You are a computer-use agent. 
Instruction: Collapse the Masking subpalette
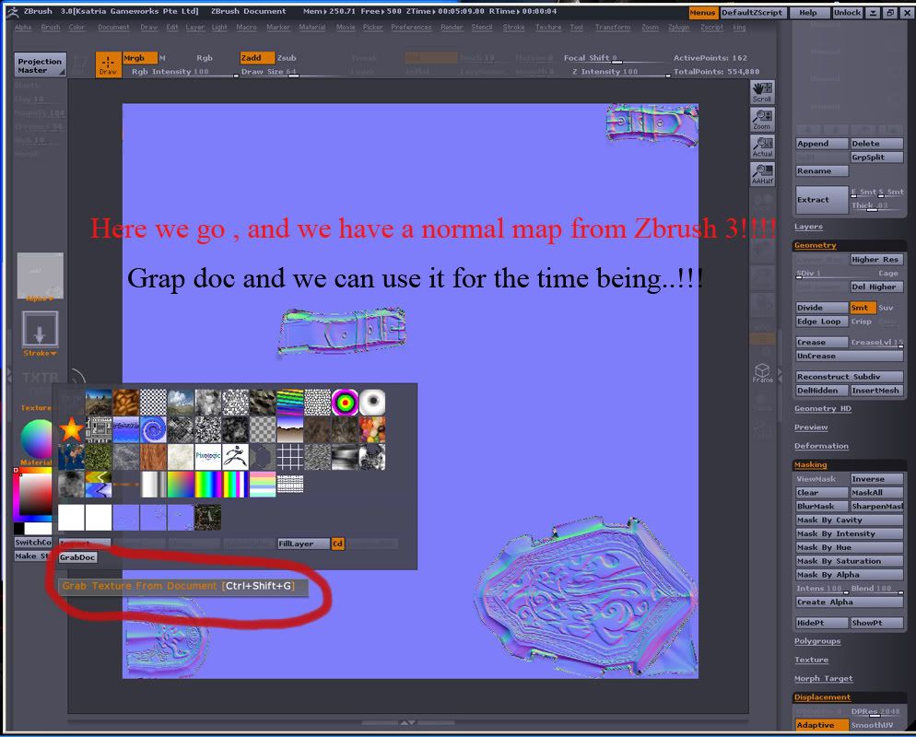(810, 465)
